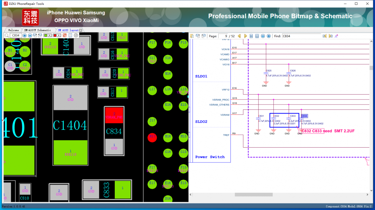
Task: Click the orange network connection icon
Action: tap(65, 35)
